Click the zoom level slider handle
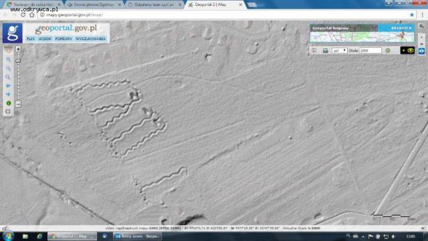428x241 pixels. (18, 61)
